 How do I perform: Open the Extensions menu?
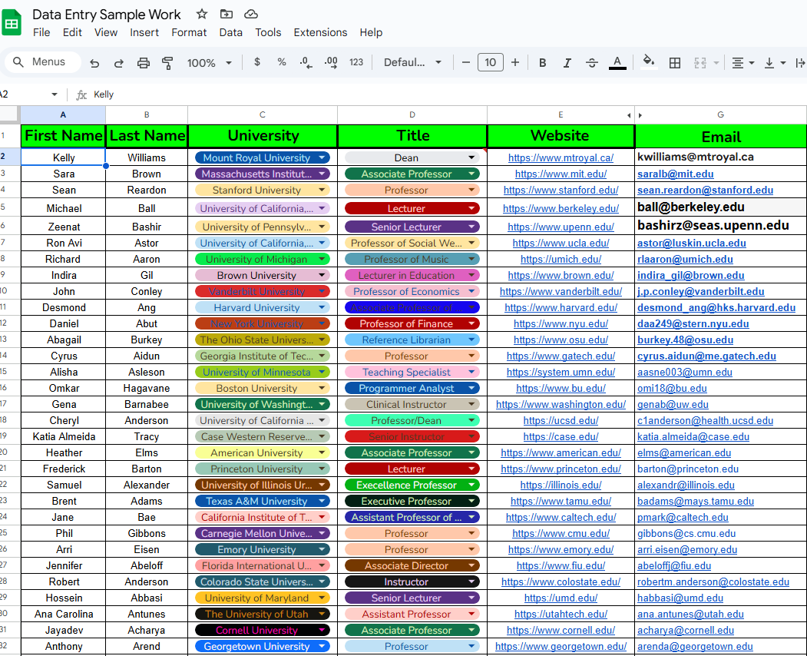point(320,32)
